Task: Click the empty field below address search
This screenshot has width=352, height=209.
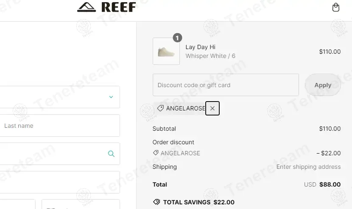Action: (x=59, y=182)
